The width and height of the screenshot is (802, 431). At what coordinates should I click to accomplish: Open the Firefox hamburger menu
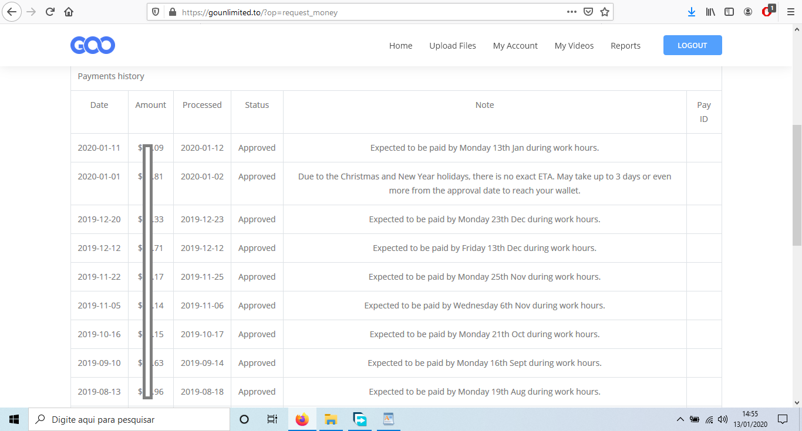point(790,12)
